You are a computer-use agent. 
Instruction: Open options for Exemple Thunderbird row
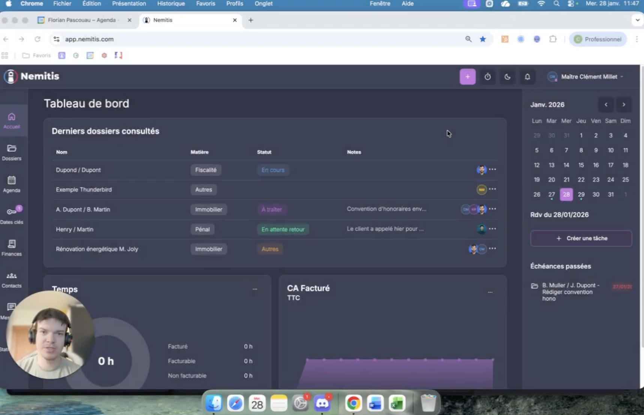point(492,189)
